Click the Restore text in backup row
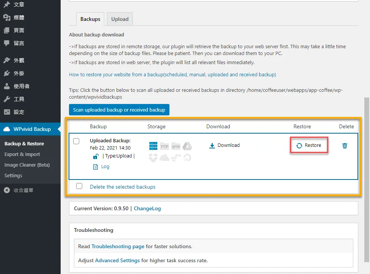Screen dimensions: 370x274 point(313,145)
